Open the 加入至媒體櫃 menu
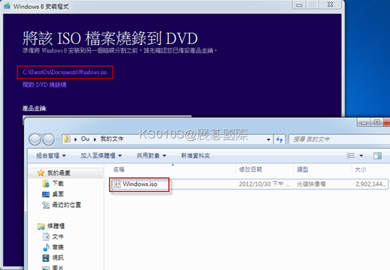 (101, 156)
